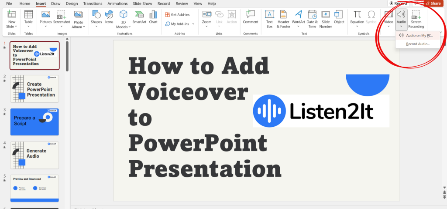Click the Share button
The height and width of the screenshot is (209, 447).
[433, 3]
